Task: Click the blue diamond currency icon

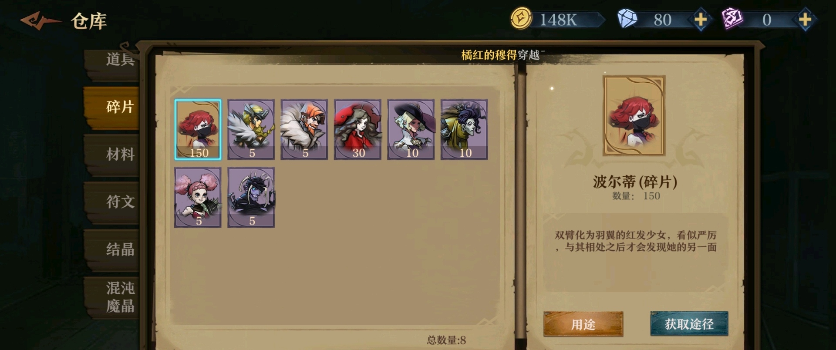Action: 627,19
